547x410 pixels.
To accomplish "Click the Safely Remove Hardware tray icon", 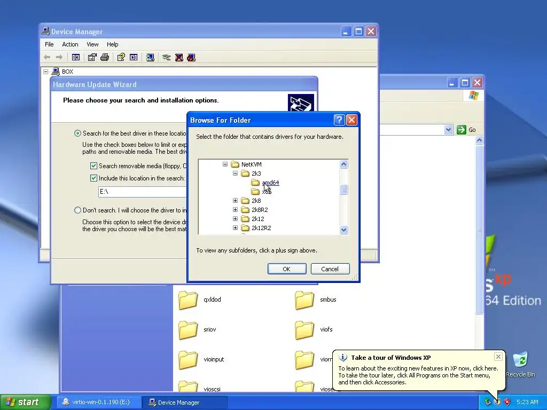I will (488, 402).
